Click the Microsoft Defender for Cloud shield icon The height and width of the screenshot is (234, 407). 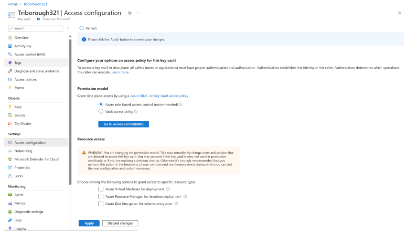pyautogui.click(x=10, y=160)
